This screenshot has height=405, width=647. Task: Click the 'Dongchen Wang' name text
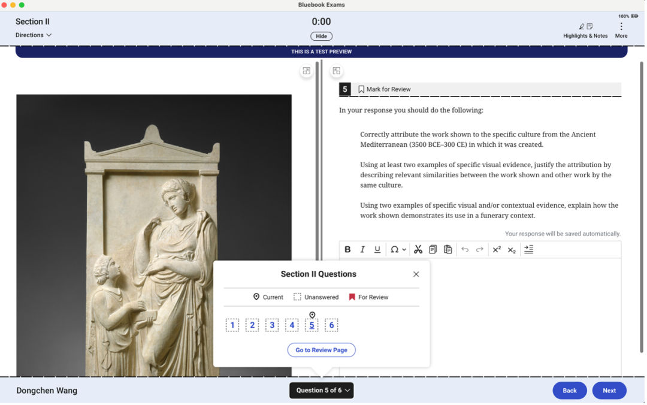coord(47,391)
